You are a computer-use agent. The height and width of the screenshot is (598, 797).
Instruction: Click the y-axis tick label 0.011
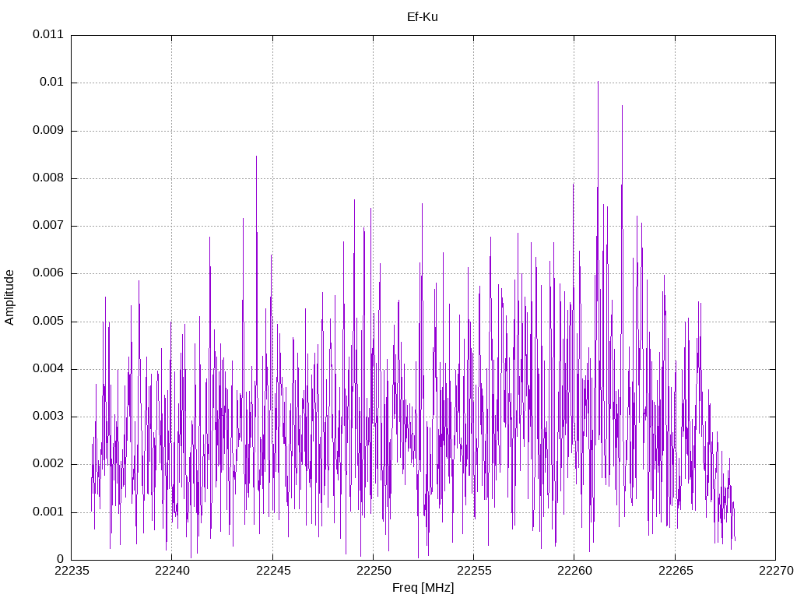coord(48,34)
